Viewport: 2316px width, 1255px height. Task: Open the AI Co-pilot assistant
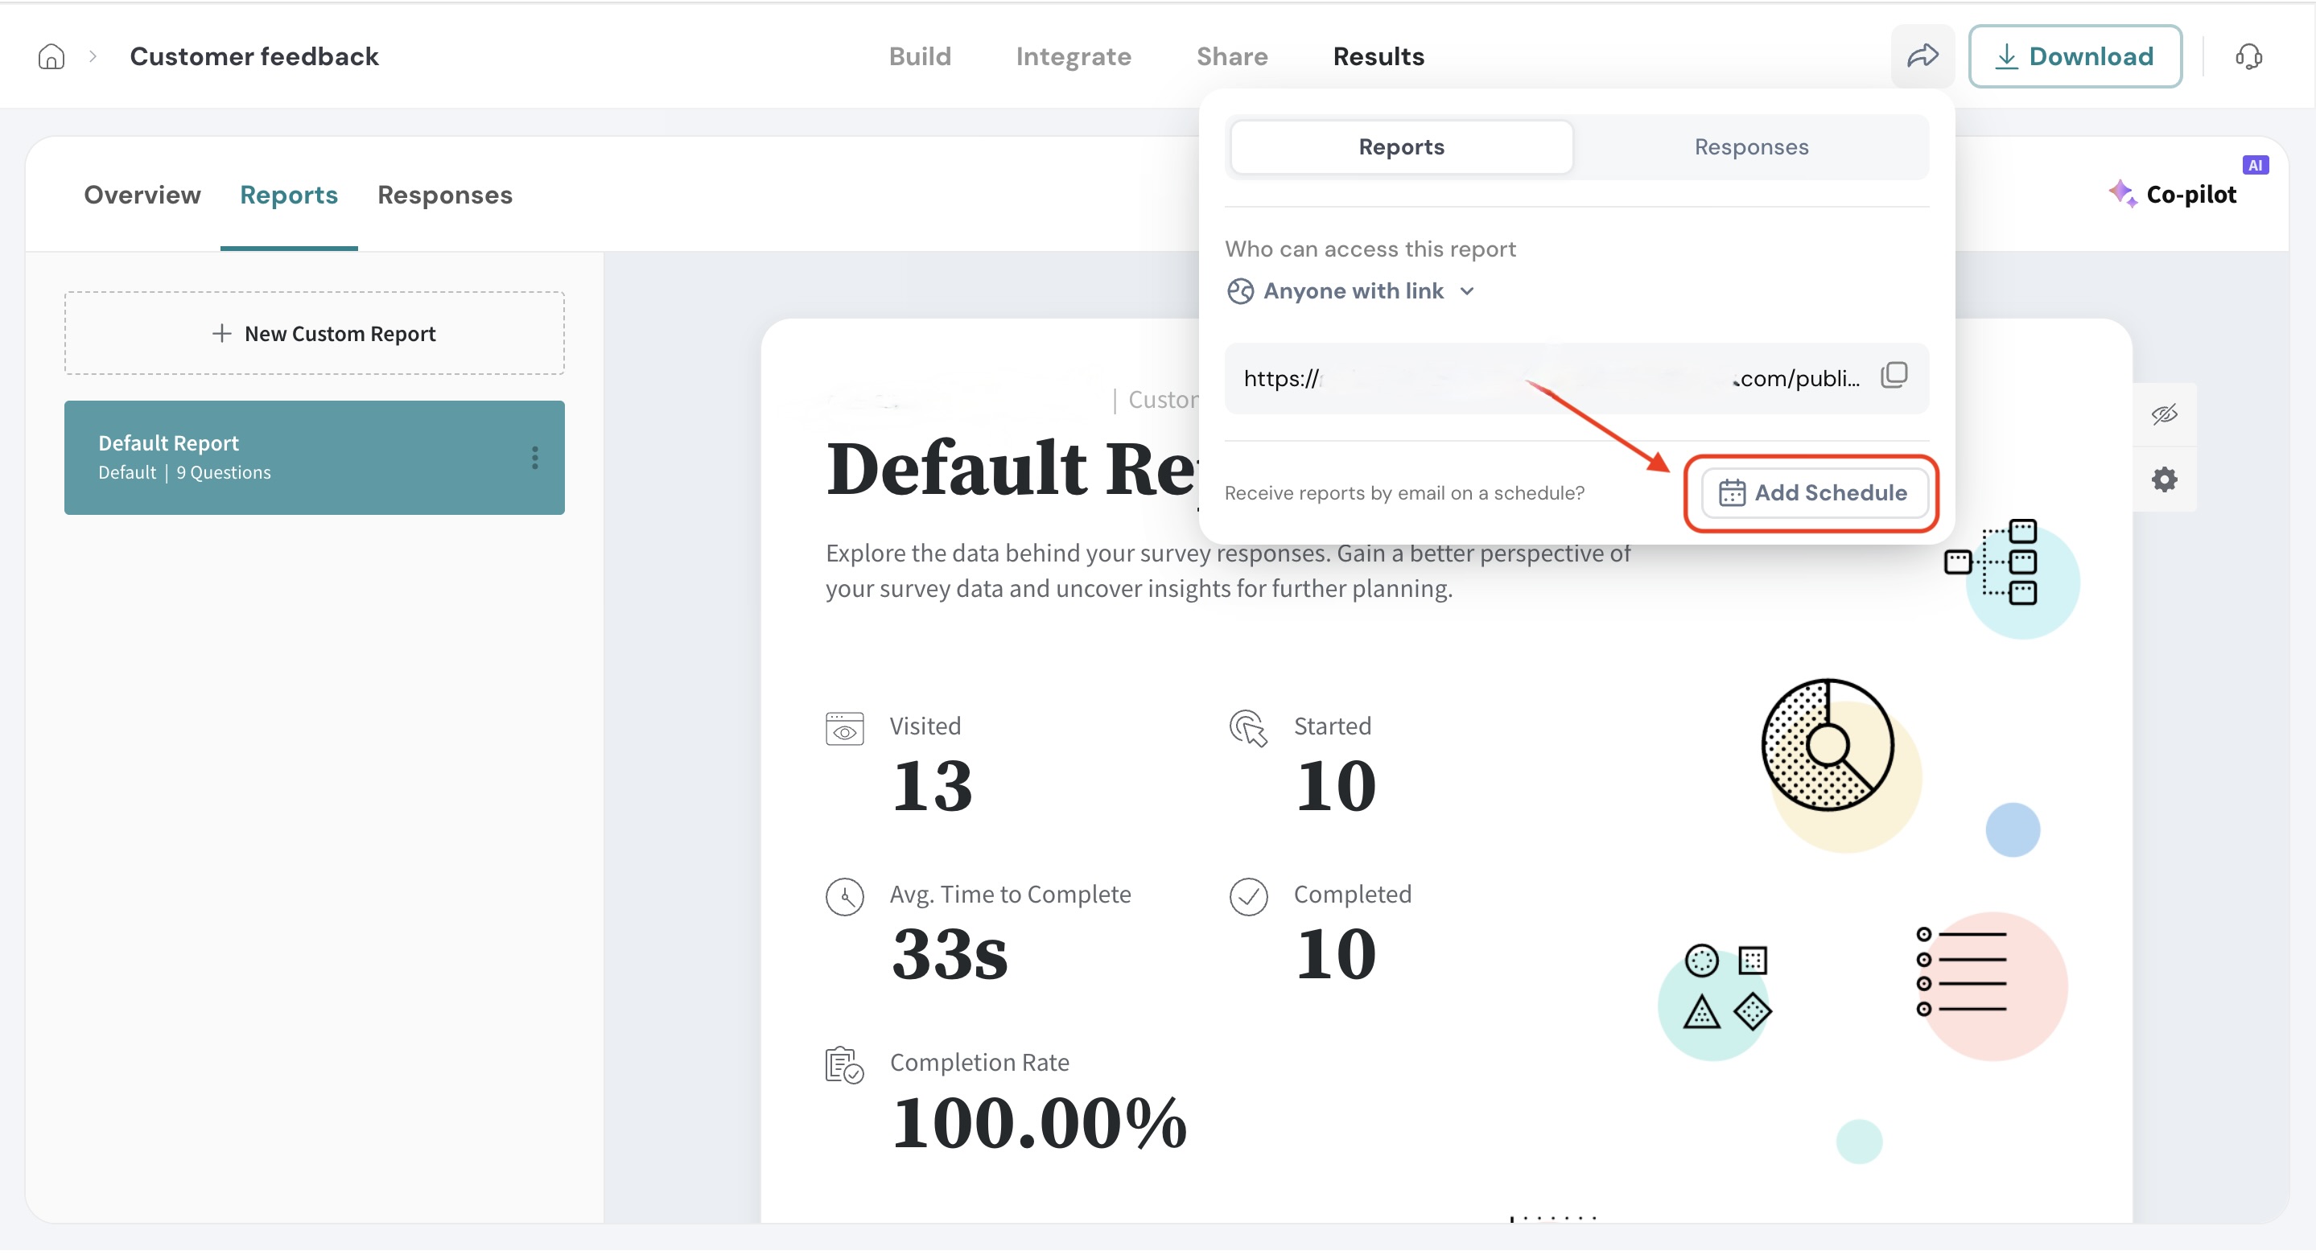(x=2174, y=194)
